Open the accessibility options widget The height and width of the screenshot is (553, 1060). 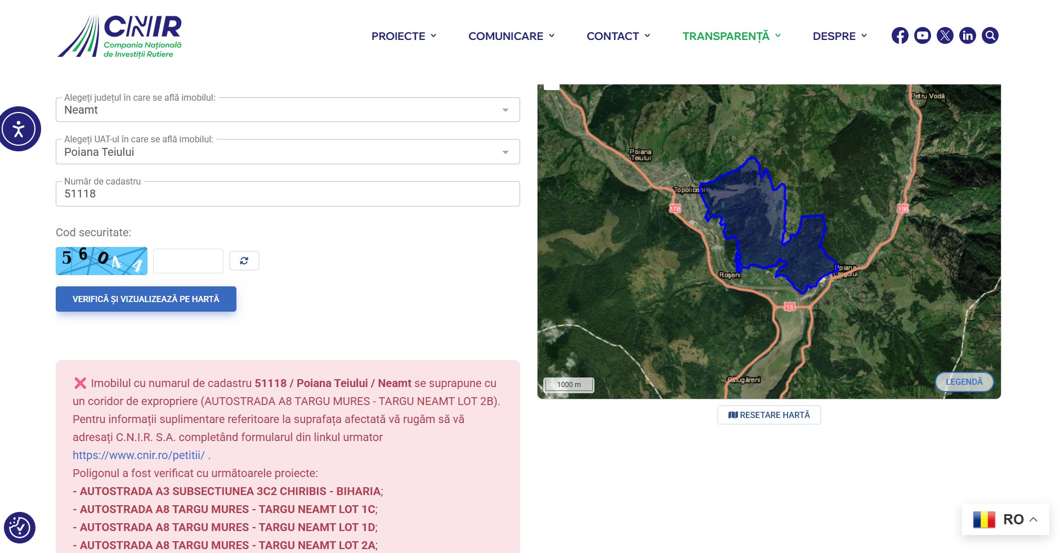(19, 129)
